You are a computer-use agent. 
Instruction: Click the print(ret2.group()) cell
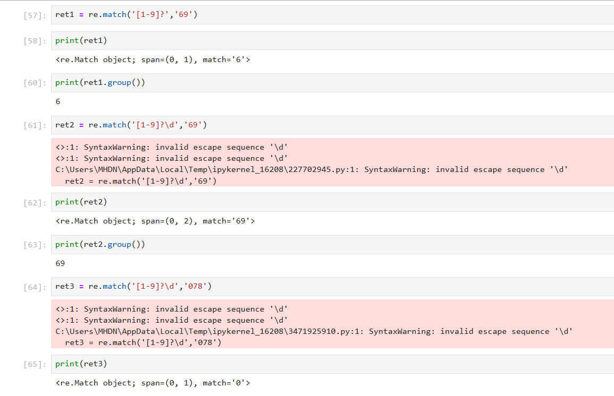332,244
